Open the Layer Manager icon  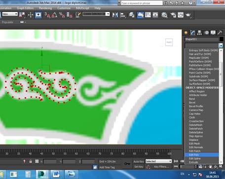click(132, 15)
